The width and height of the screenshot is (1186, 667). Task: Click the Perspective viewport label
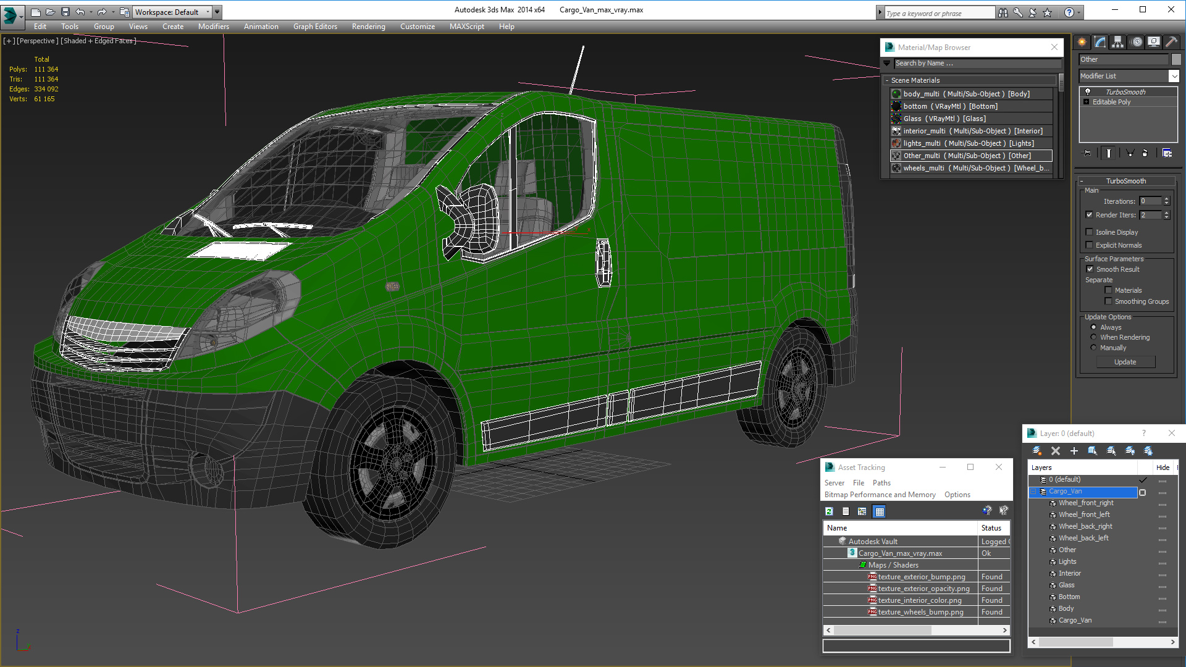click(x=38, y=41)
